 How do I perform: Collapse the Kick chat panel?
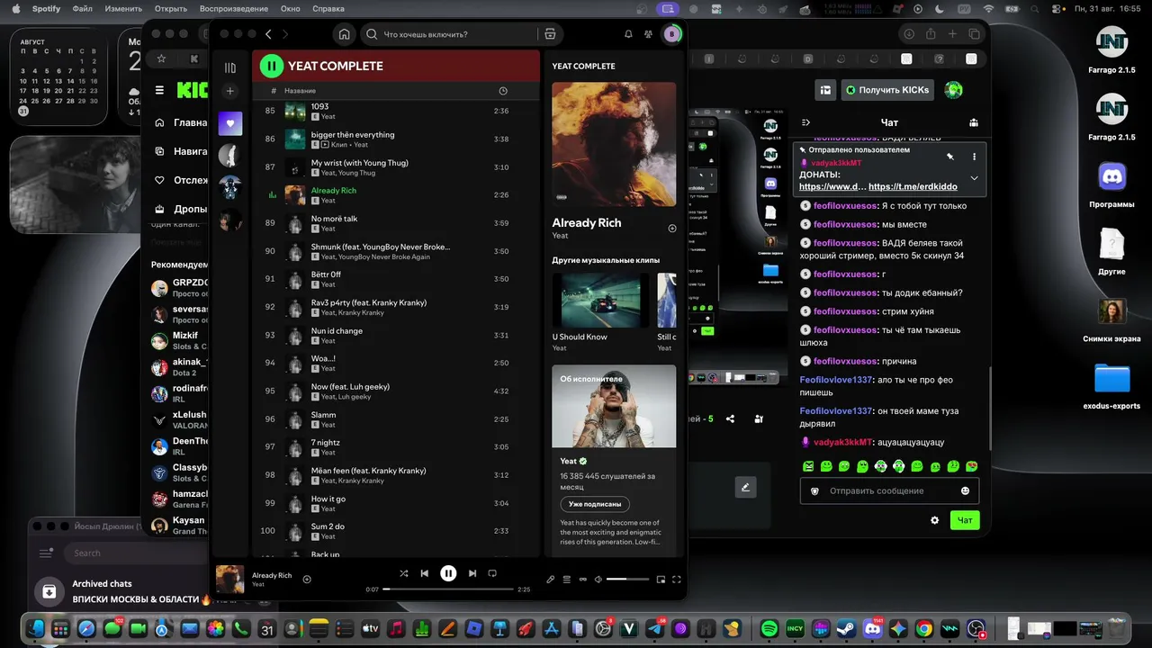[805, 122]
